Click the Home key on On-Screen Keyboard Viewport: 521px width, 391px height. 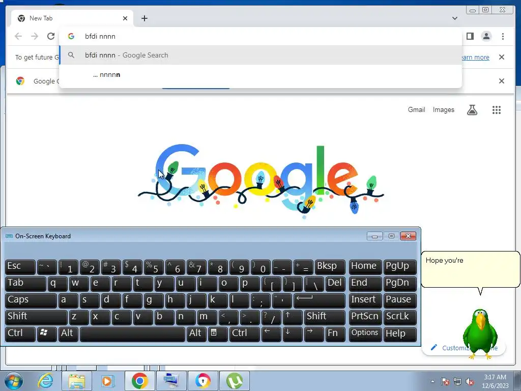[x=365, y=267]
